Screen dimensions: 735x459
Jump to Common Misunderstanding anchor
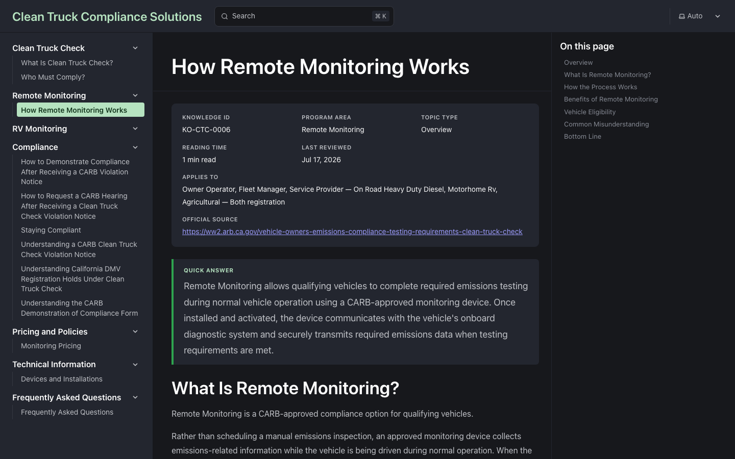point(606,124)
